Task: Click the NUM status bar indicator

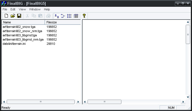Action: (171, 108)
